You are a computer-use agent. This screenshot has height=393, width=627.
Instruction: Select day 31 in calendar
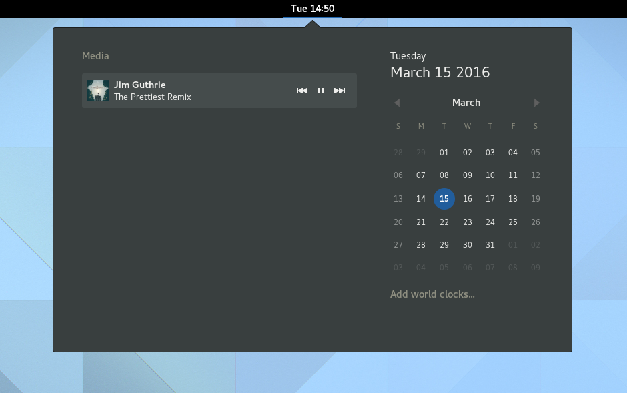pos(490,245)
